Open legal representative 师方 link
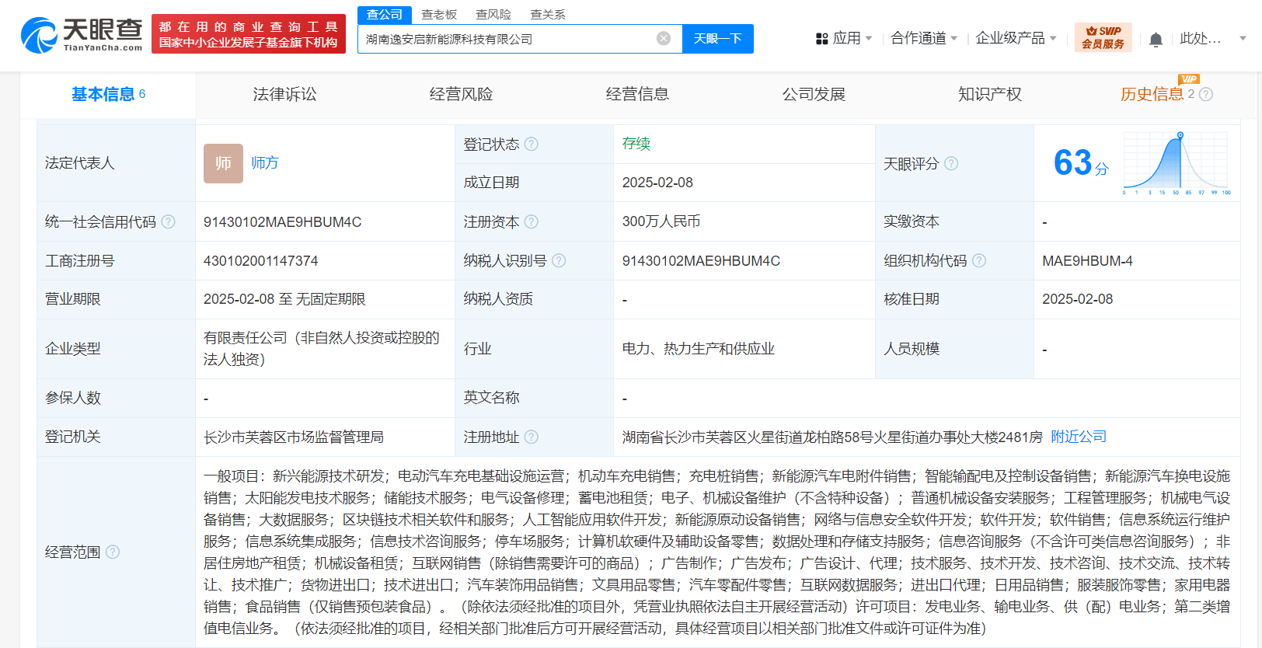Screen dimensions: 1262x648 click(x=265, y=163)
